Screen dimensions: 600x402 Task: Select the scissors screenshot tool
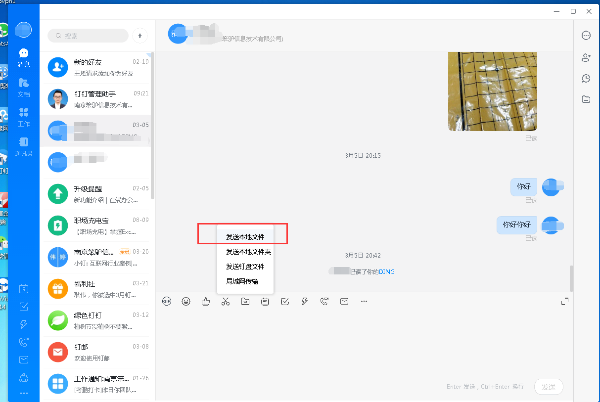pyautogui.click(x=226, y=301)
